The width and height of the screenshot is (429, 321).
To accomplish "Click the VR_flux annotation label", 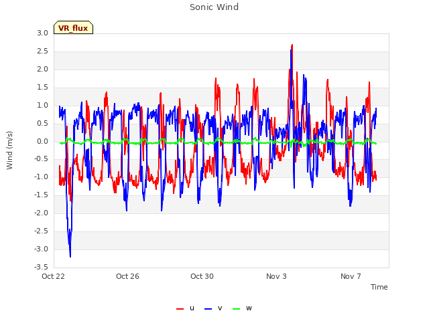I will pyautogui.click(x=73, y=27).
